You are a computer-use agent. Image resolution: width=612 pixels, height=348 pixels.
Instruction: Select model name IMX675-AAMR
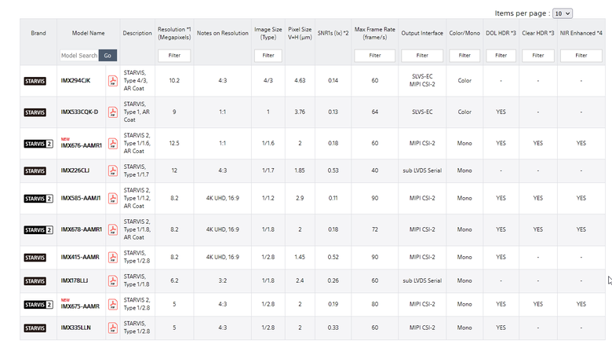click(x=80, y=306)
